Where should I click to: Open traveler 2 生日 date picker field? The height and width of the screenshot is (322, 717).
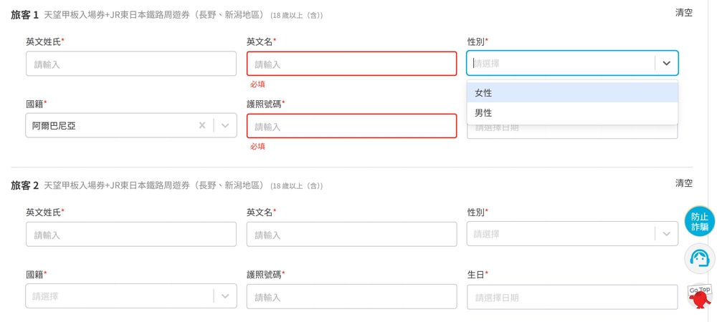tap(572, 297)
